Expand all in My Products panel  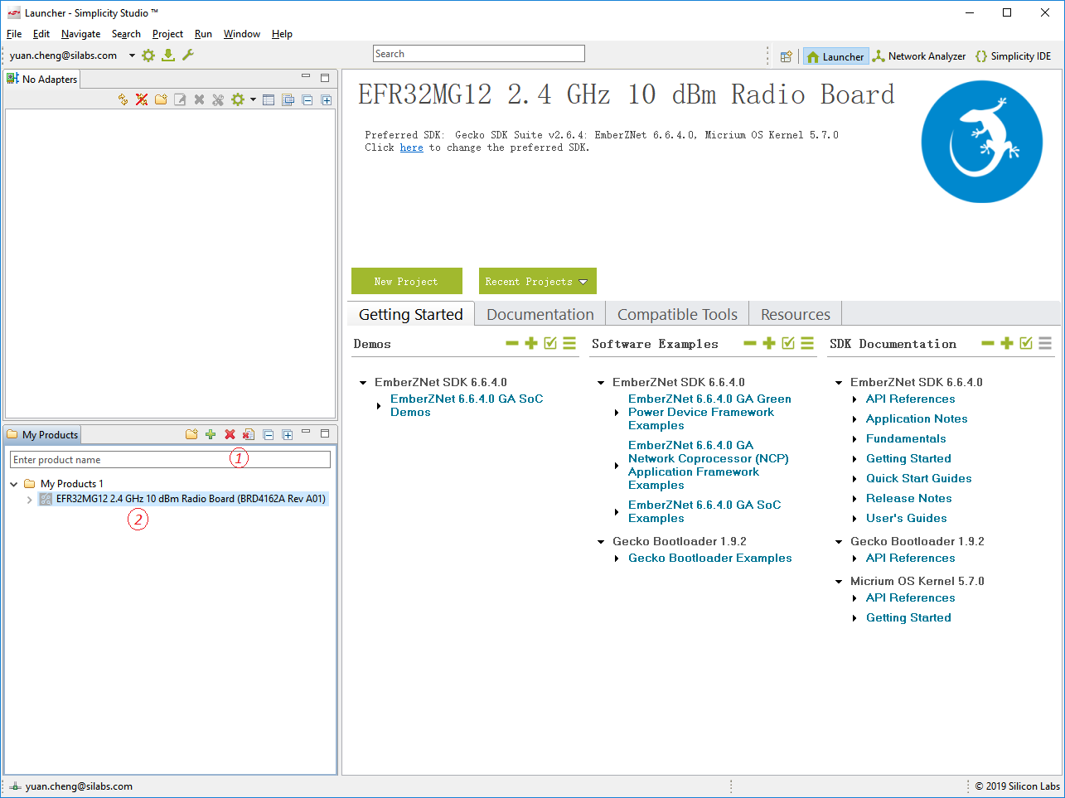point(288,434)
